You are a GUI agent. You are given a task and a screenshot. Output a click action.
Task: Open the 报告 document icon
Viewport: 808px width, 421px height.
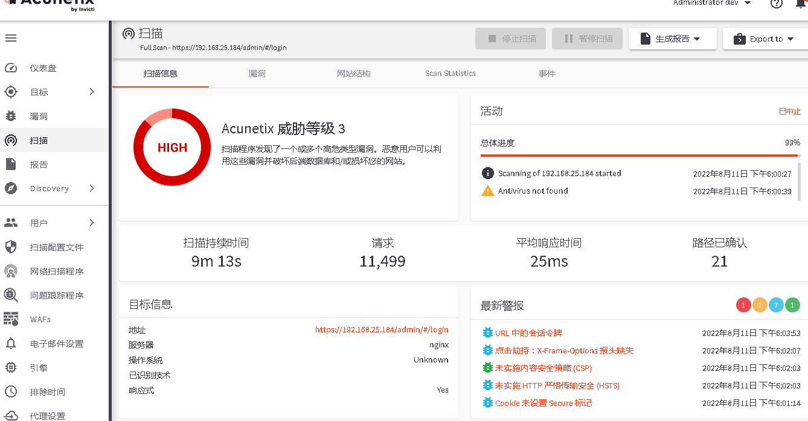pos(11,164)
